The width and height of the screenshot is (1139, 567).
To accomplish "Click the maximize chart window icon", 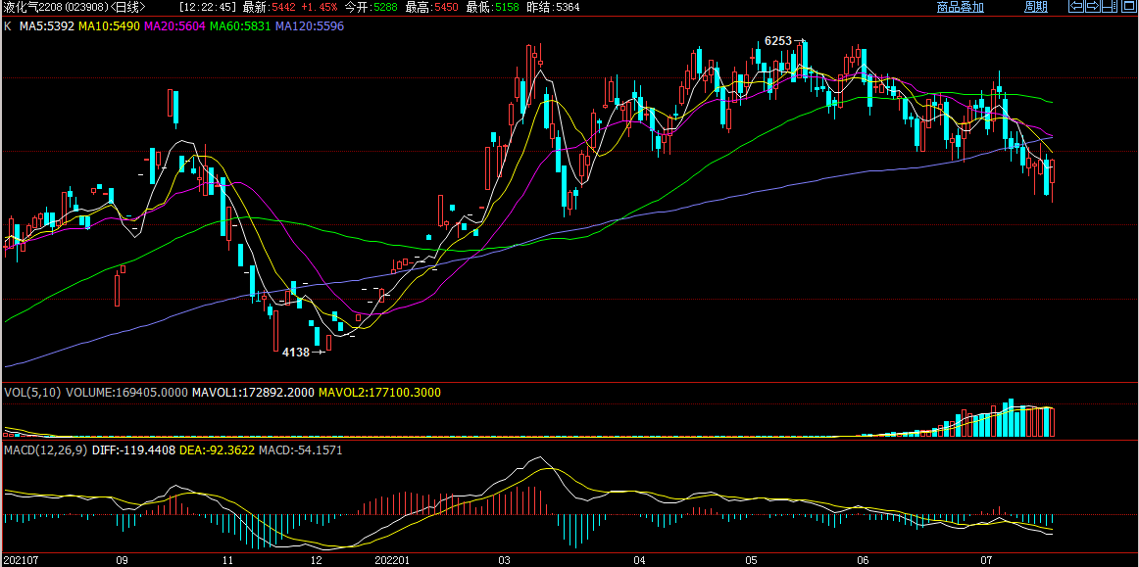I will click(x=1127, y=7).
